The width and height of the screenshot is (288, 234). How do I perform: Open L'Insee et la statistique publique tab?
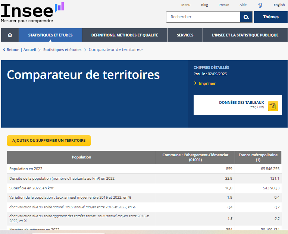coord(245,35)
